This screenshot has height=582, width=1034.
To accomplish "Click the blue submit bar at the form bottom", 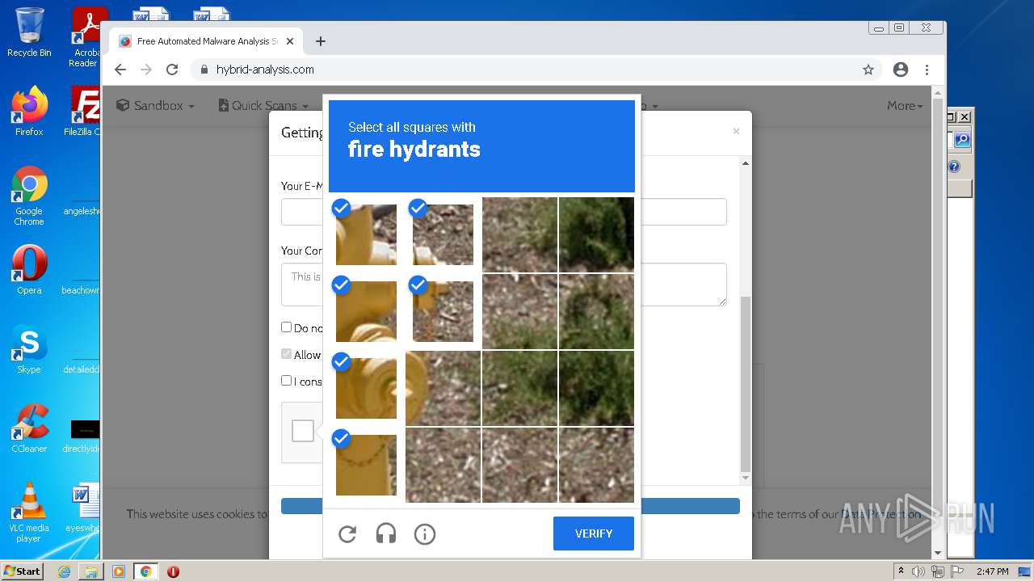I will tap(510, 506).
